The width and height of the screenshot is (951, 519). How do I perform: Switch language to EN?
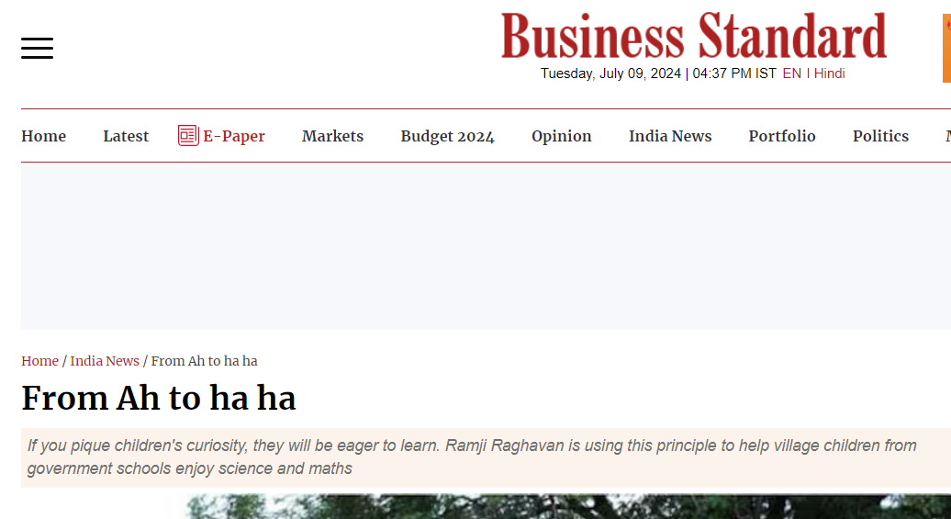tap(791, 73)
